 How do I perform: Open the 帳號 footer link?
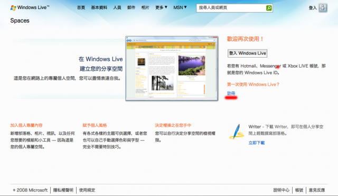299,190
